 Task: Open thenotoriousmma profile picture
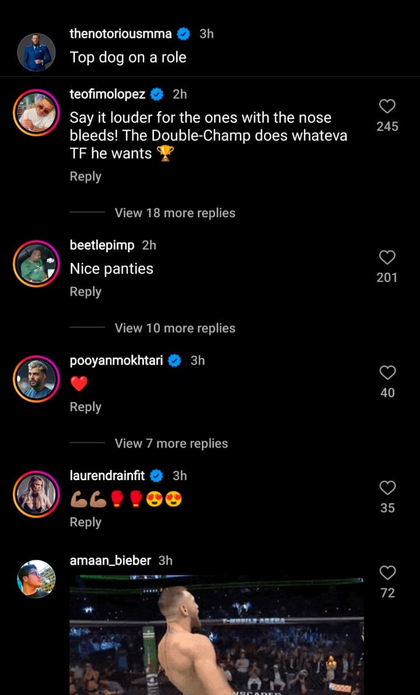pyautogui.click(x=36, y=53)
